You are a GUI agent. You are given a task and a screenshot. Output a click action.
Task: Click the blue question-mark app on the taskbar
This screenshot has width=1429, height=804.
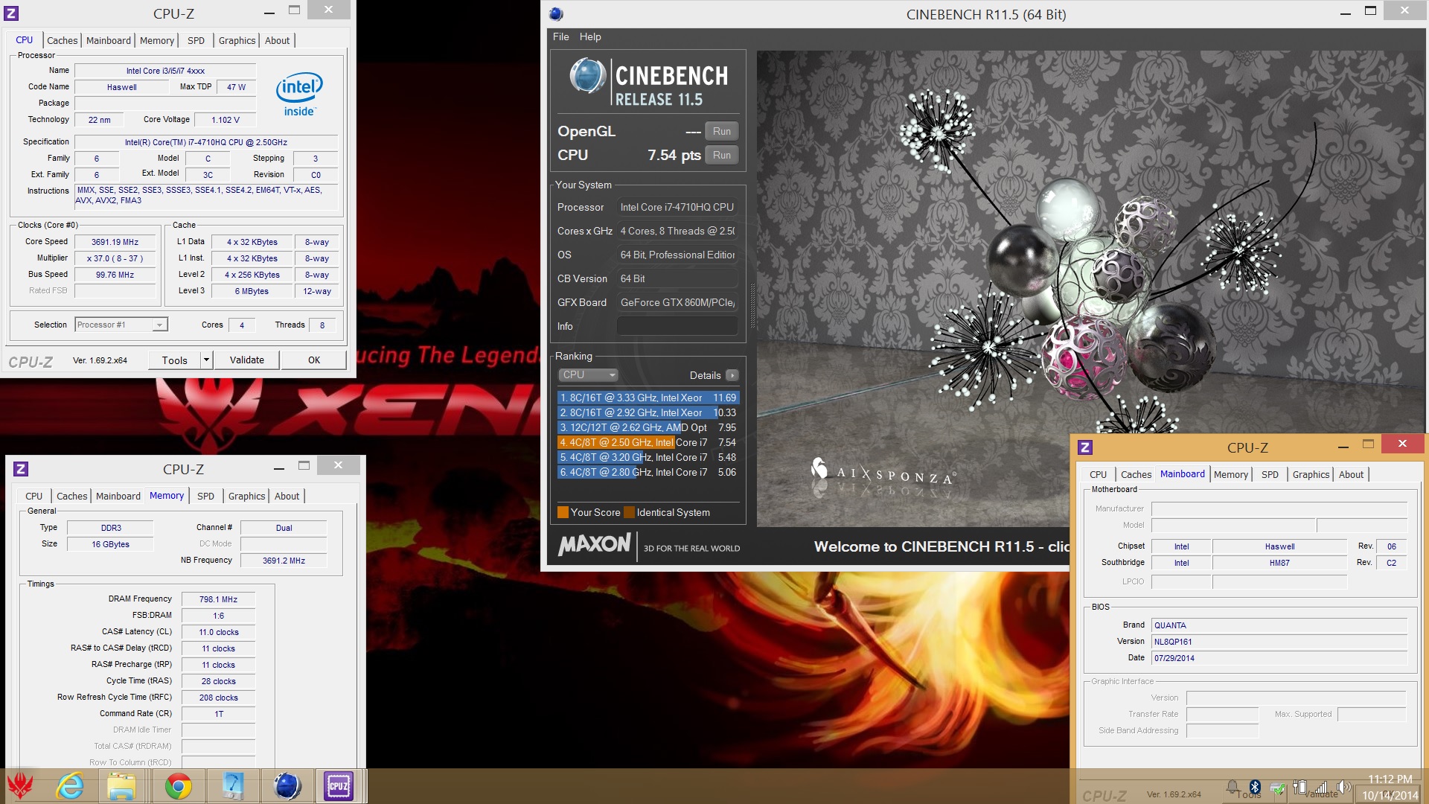[x=233, y=786]
